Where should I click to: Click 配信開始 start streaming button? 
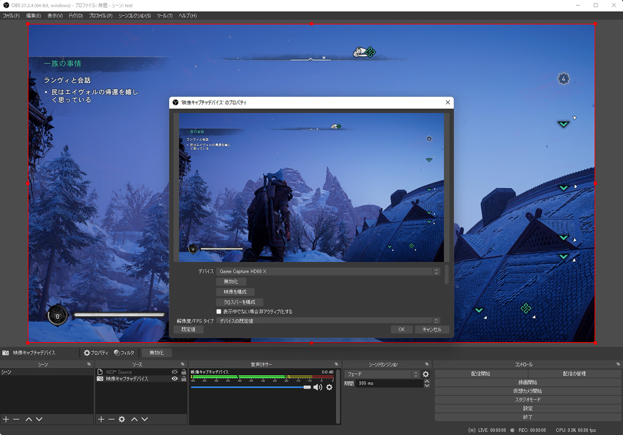tap(481, 374)
